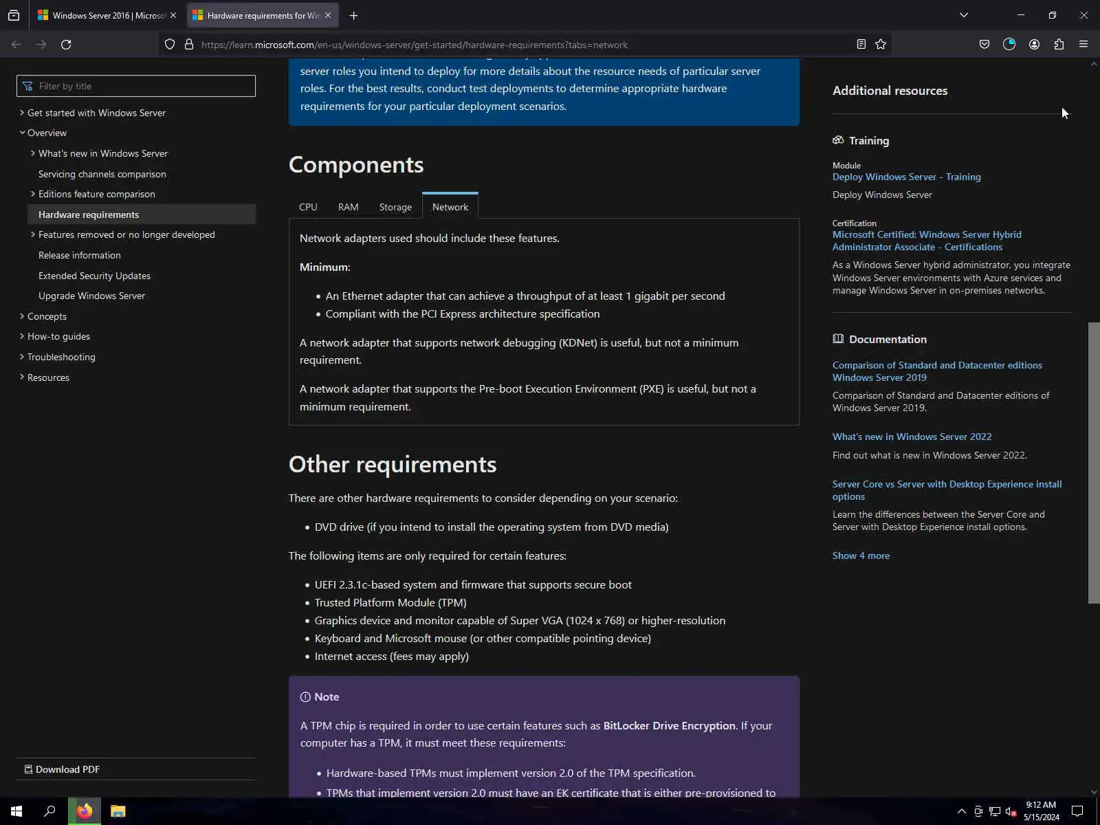Open the Action Center notifications

(1077, 811)
